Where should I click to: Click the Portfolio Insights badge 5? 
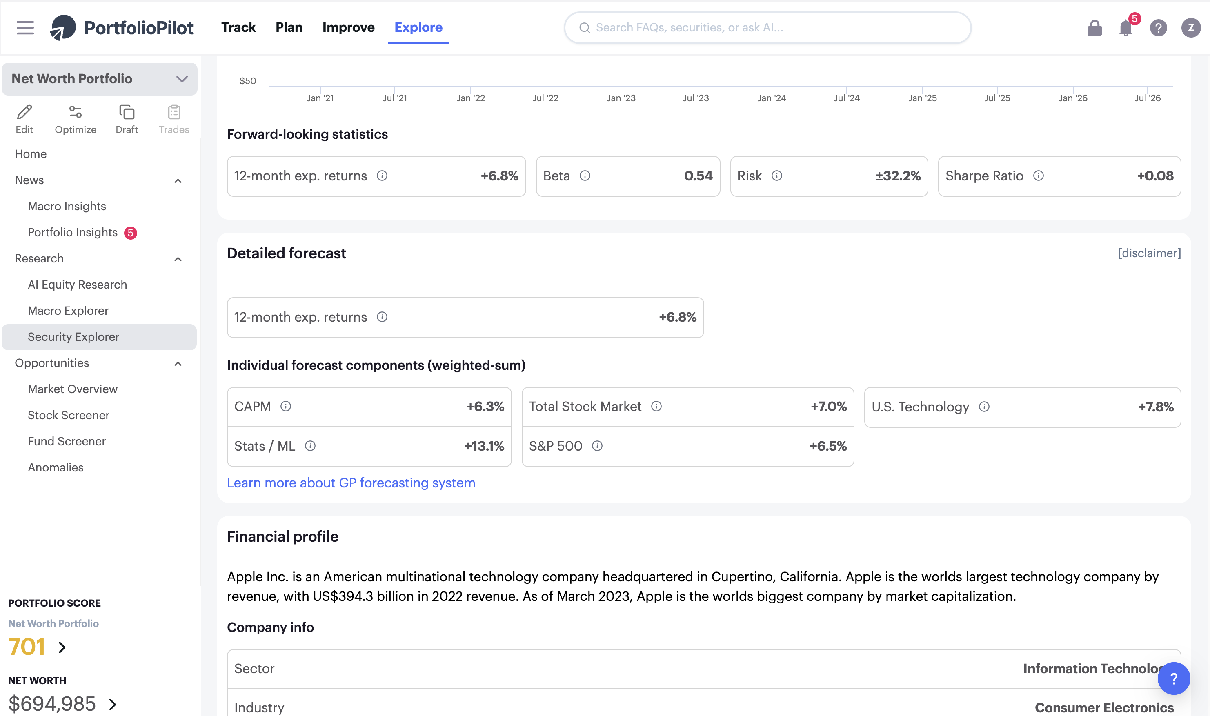[130, 233]
